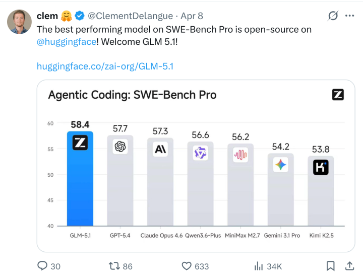Like the tweet with the heart icon
The height and width of the screenshot is (277, 363).
tap(187, 265)
